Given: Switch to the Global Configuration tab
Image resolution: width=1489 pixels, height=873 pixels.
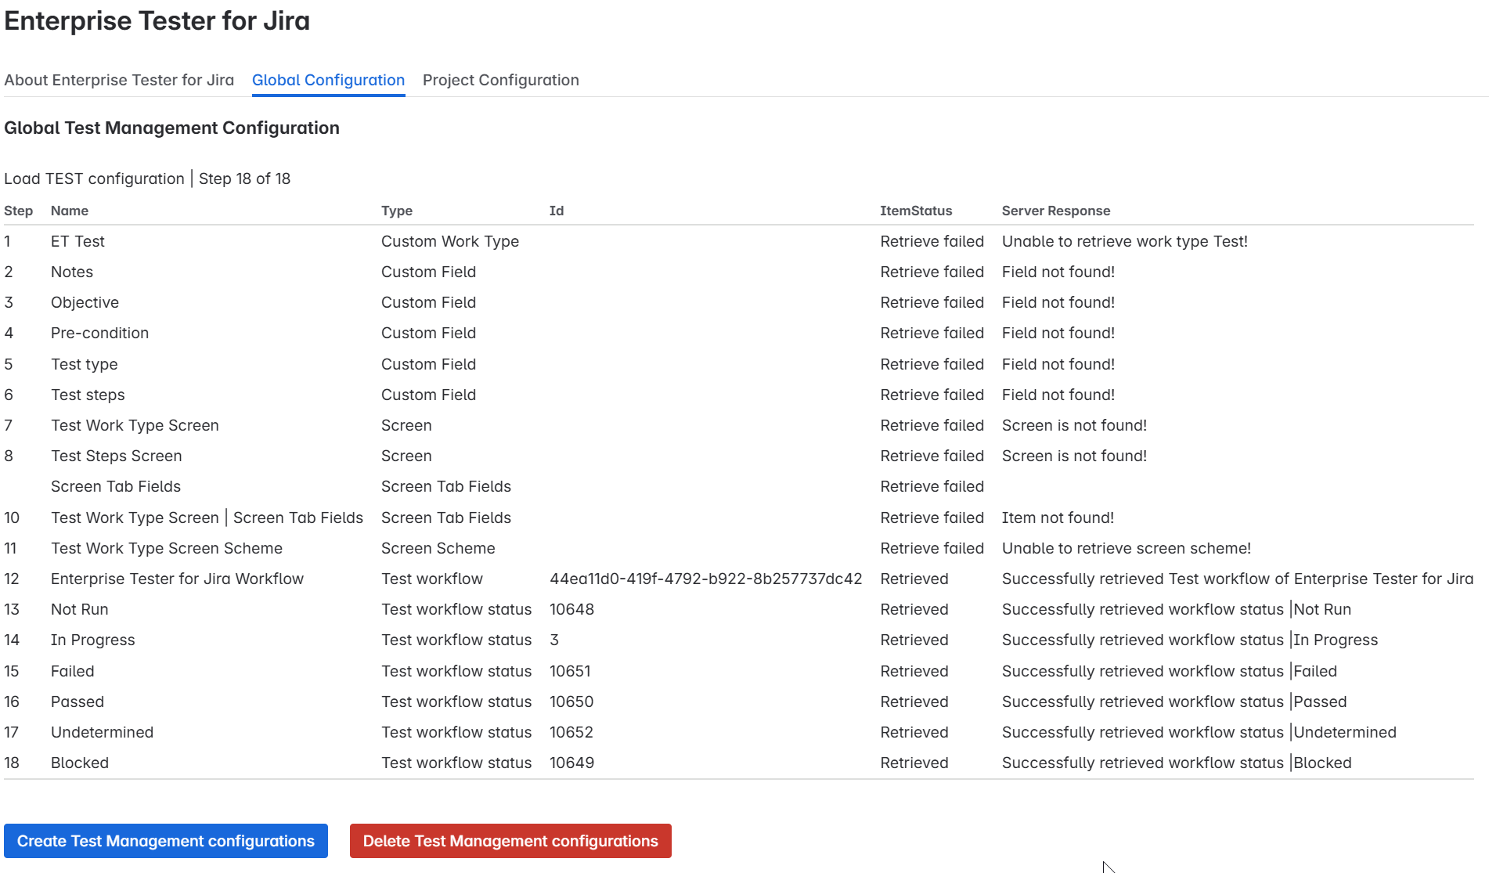Looking at the screenshot, I should 328,80.
